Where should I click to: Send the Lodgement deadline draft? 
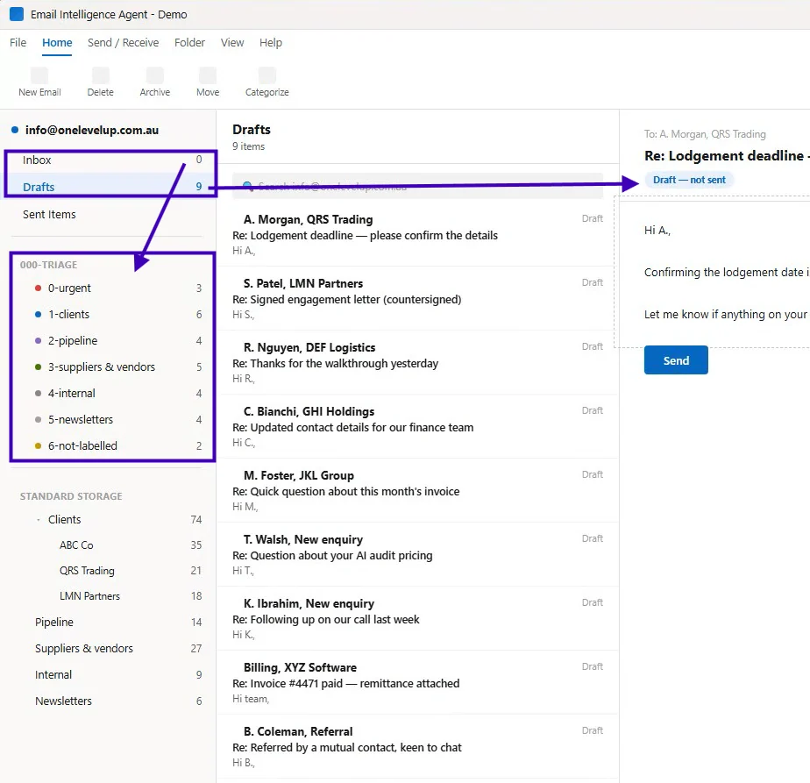tap(676, 360)
